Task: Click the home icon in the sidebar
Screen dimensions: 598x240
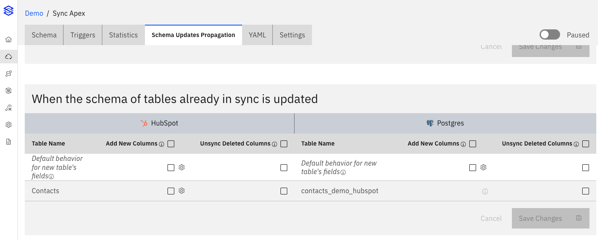Action: (x=9, y=40)
